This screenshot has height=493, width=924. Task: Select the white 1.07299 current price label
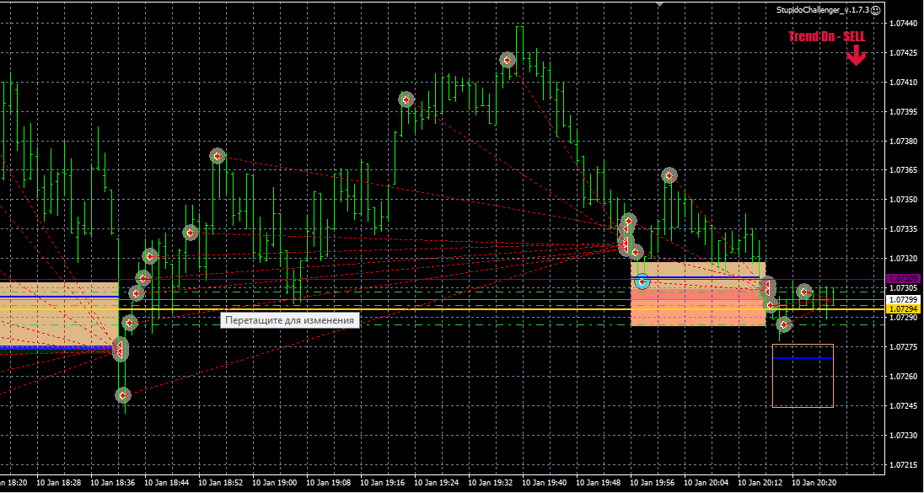tap(903, 300)
